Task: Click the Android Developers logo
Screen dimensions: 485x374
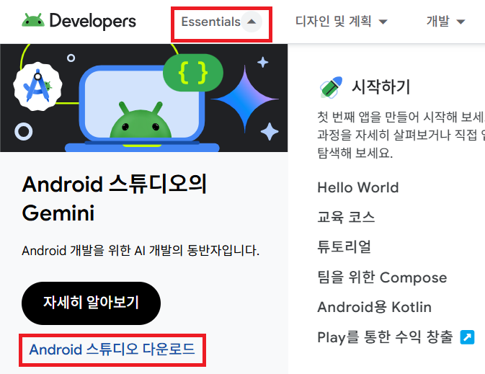Action: coord(79,22)
